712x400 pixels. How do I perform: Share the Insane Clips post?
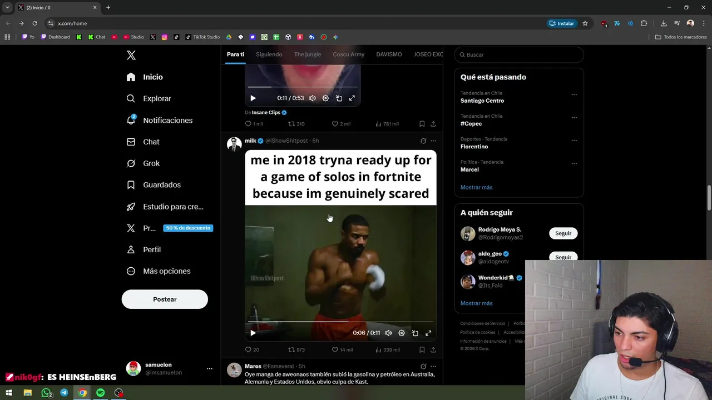coord(433,124)
